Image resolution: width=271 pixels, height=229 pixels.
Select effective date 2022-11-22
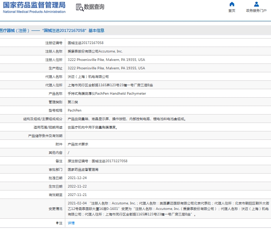77,186
